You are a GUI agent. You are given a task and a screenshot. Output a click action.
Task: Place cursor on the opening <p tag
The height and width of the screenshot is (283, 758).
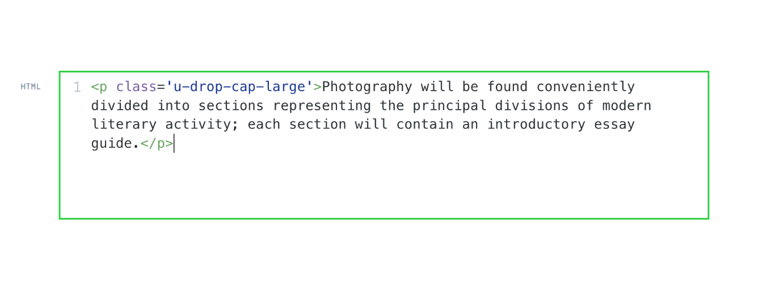(x=99, y=87)
